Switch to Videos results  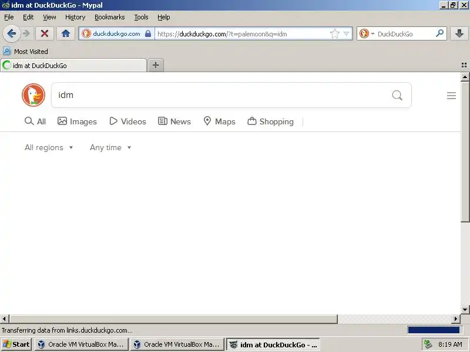[x=127, y=121]
